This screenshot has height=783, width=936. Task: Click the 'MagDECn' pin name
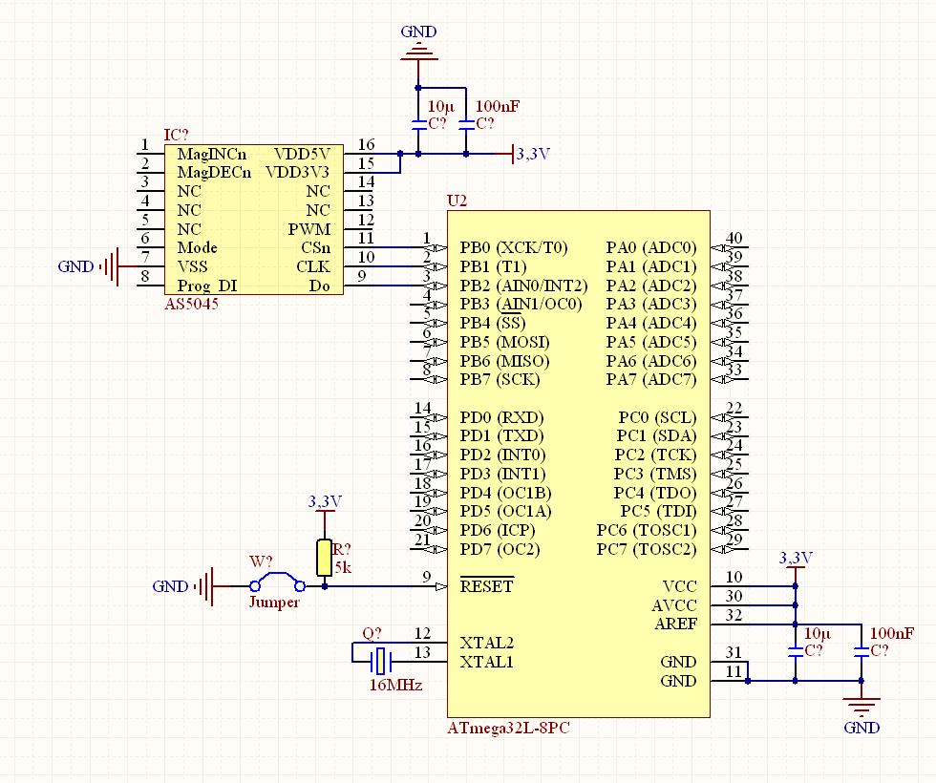(x=214, y=173)
